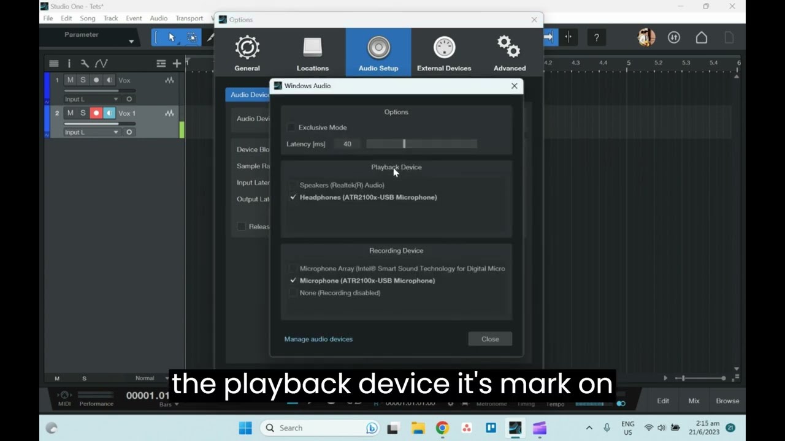
Task: Expand the Parameter dropdown arrow
Action: coord(131,42)
